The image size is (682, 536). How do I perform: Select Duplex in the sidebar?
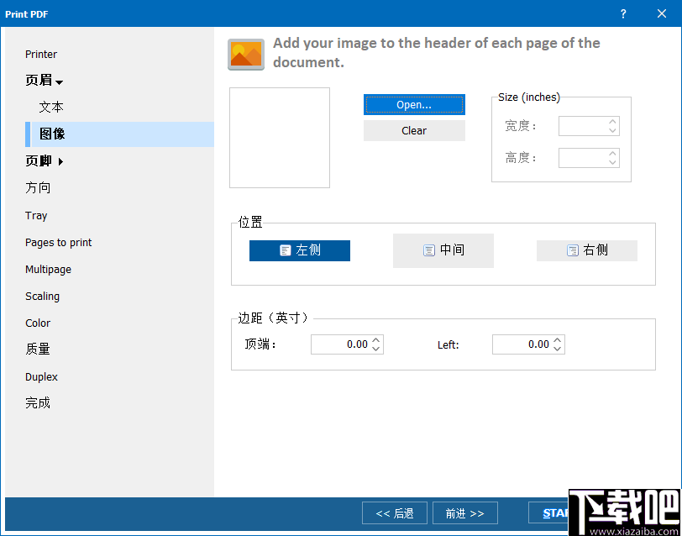tap(41, 376)
